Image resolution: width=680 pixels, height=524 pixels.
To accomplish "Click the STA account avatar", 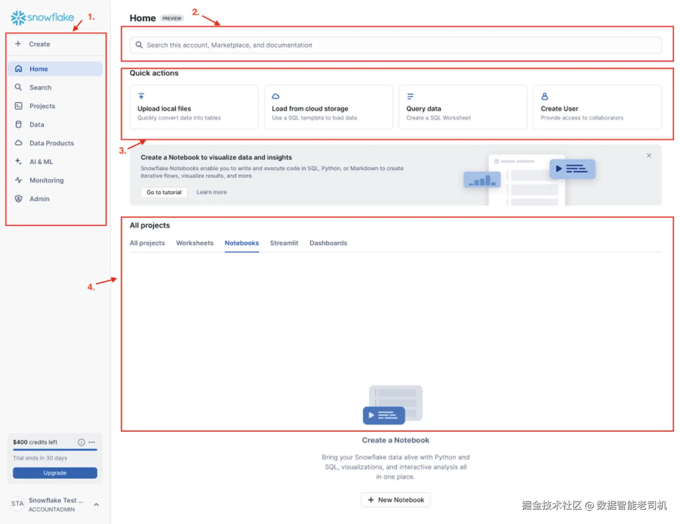I will point(17,503).
